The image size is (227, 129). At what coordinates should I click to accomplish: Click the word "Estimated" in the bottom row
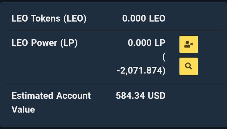tap(33, 96)
